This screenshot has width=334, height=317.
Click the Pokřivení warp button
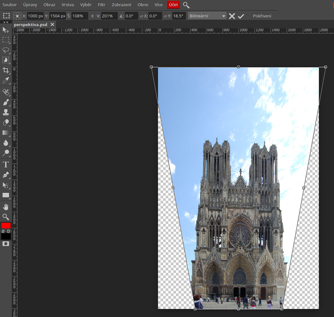[262, 16]
